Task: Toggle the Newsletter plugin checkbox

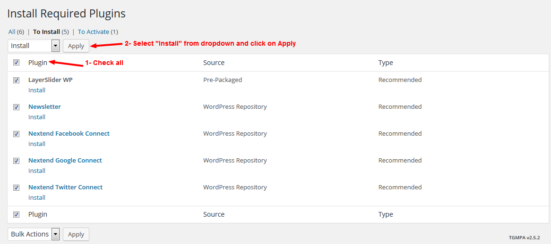Action: tap(17, 107)
